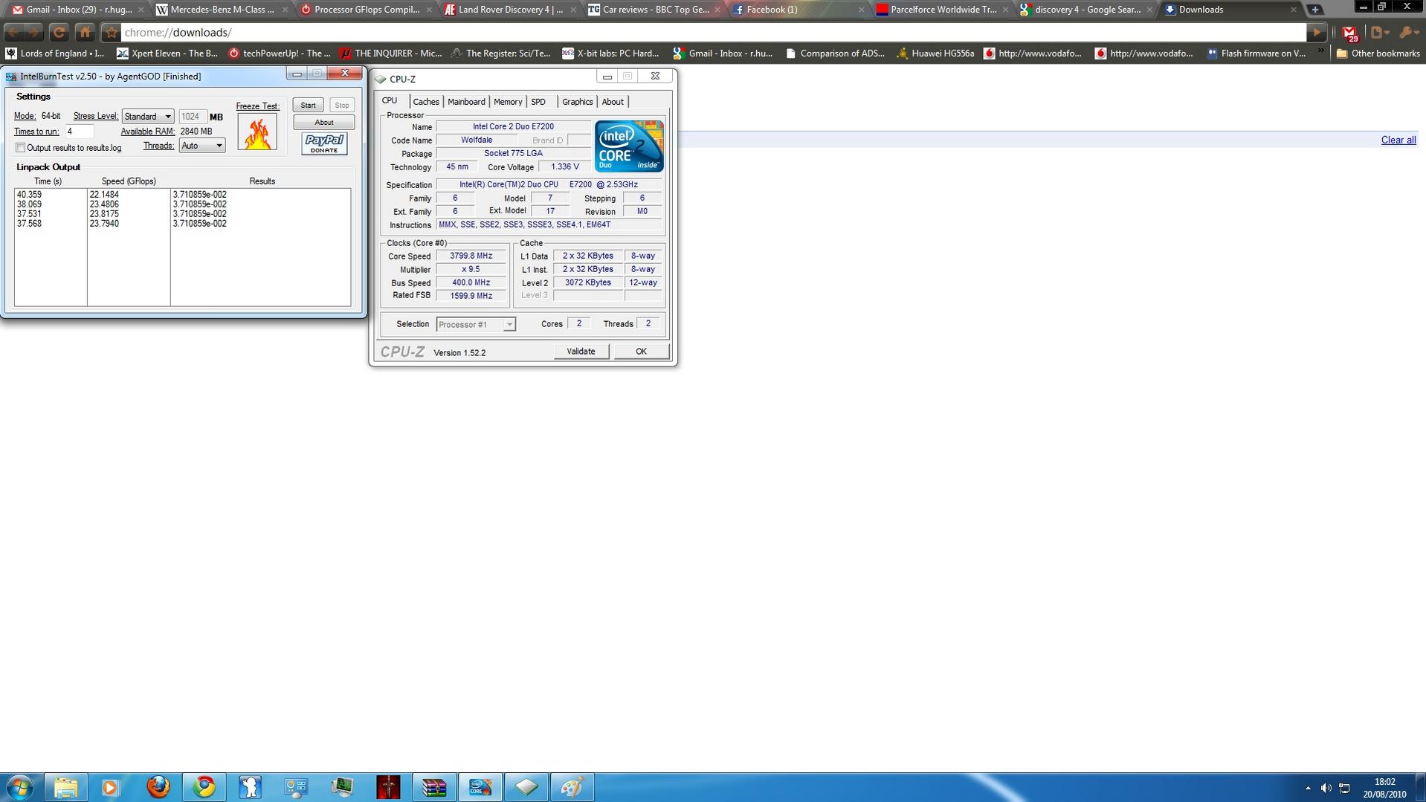This screenshot has width=1426, height=802.
Task: Open Windows Explorer from the taskbar
Action: tap(66, 787)
